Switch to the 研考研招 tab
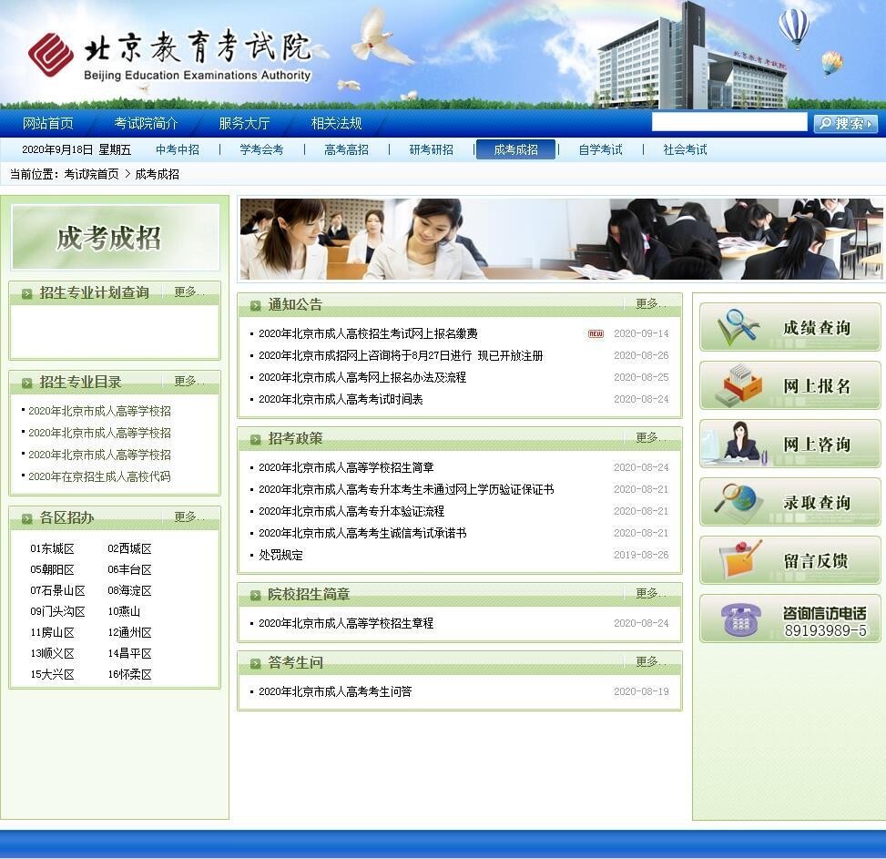The height and width of the screenshot is (859, 886). (431, 149)
